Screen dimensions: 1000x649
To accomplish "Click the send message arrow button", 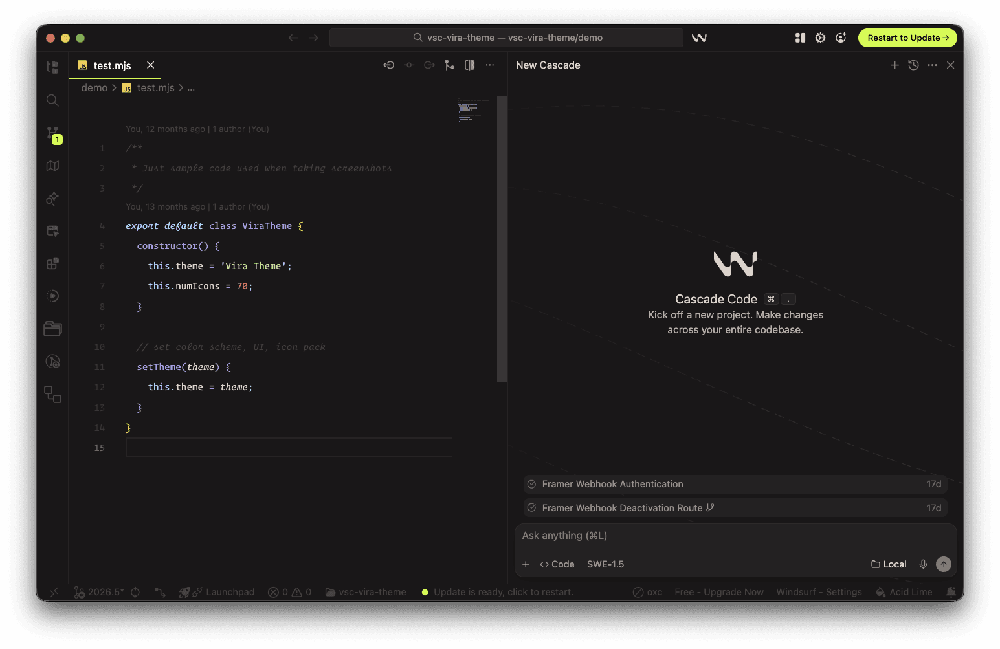I will click(944, 564).
